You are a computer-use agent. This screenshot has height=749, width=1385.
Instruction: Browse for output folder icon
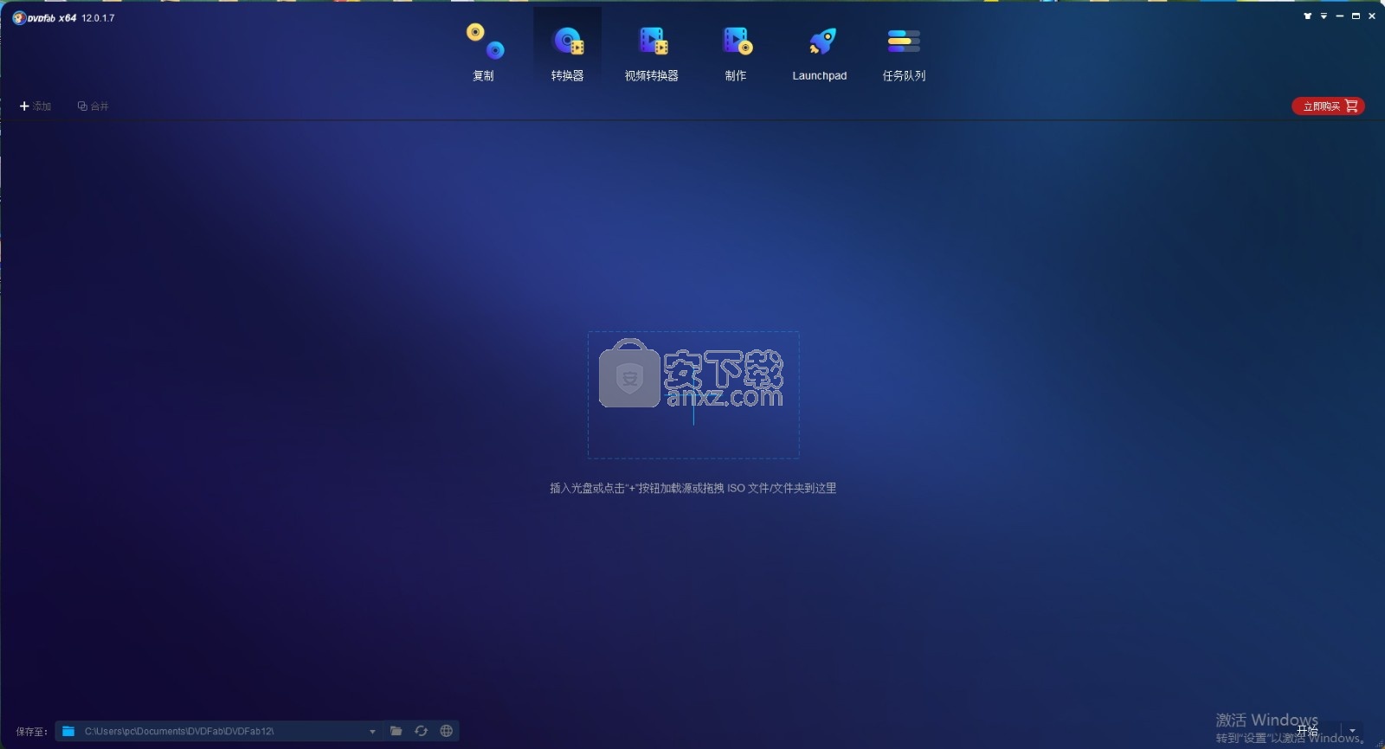pos(396,732)
